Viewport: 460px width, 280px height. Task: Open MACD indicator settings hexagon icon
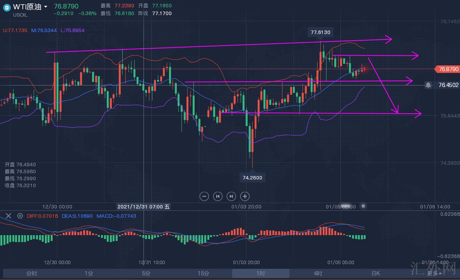(x=20, y=216)
